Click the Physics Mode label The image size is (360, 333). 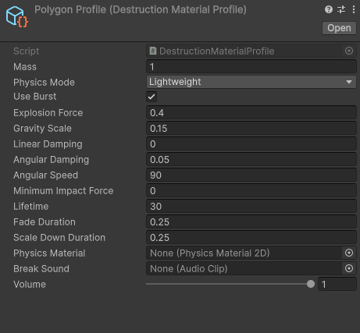tap(44, 83)
